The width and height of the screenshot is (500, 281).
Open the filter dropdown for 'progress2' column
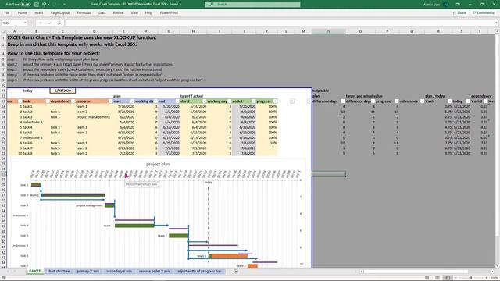[396, 101]
